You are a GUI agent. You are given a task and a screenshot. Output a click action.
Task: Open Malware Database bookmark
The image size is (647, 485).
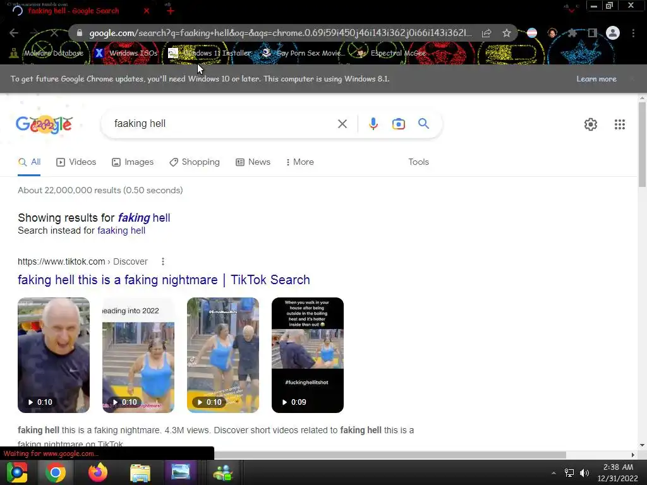pyautogui.click(x=47, y=53)
